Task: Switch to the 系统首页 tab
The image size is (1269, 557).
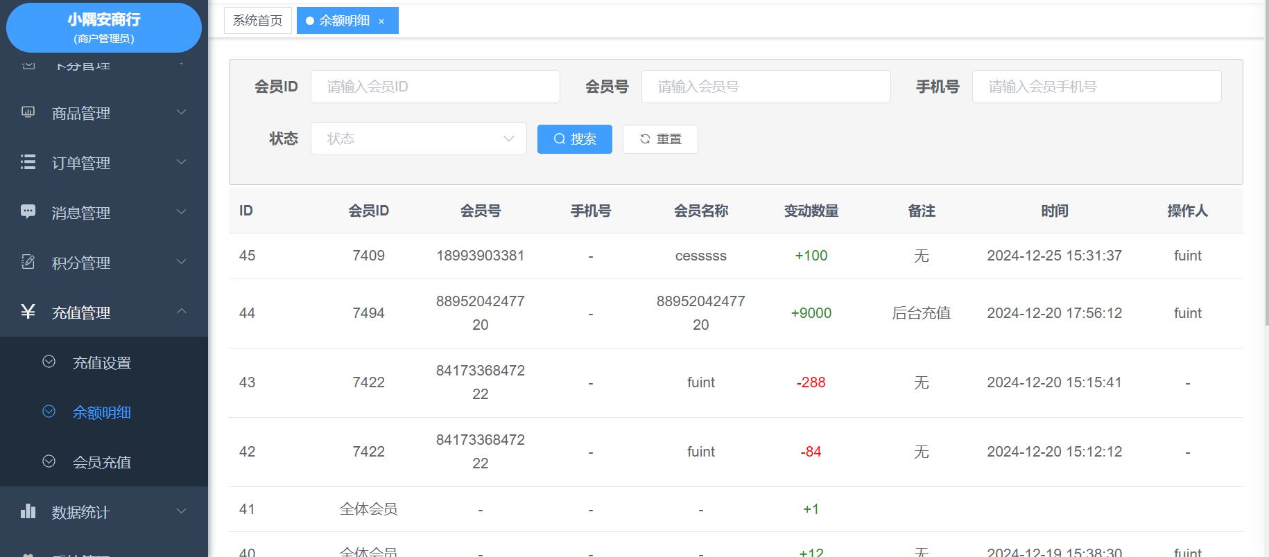Action: 257,21
